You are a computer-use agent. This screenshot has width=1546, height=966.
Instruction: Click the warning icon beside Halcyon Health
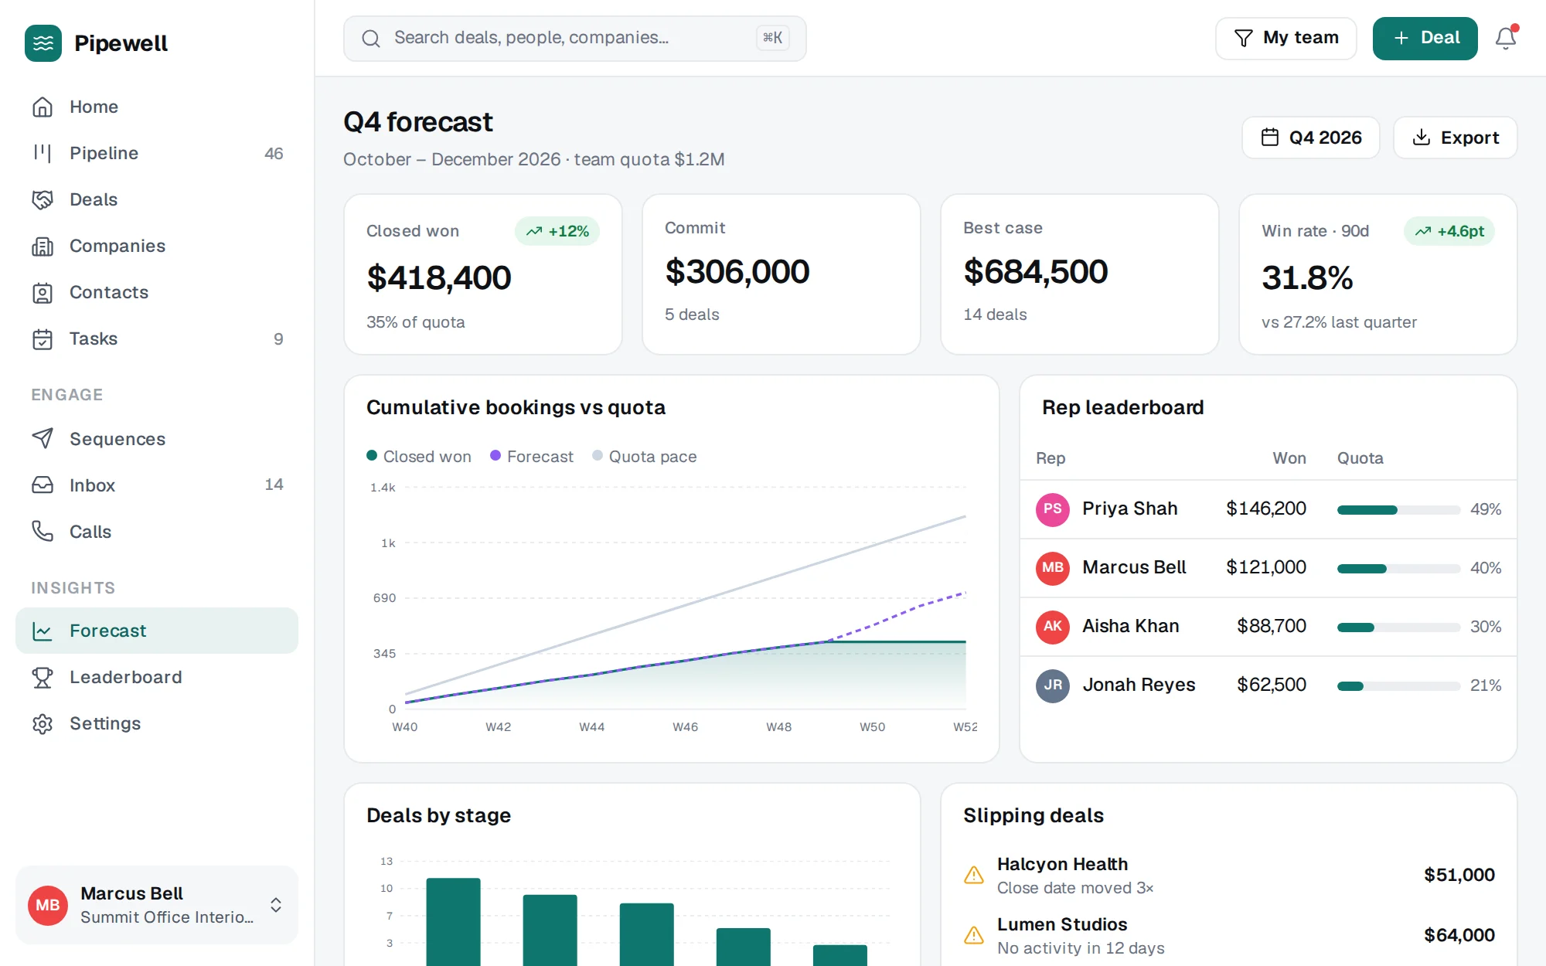coord(974,875)
